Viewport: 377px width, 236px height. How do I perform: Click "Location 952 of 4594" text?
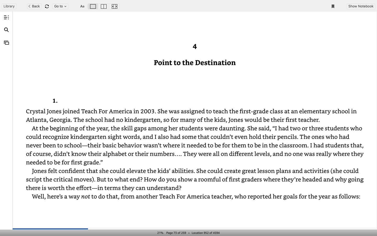click(x=206, y=233)
